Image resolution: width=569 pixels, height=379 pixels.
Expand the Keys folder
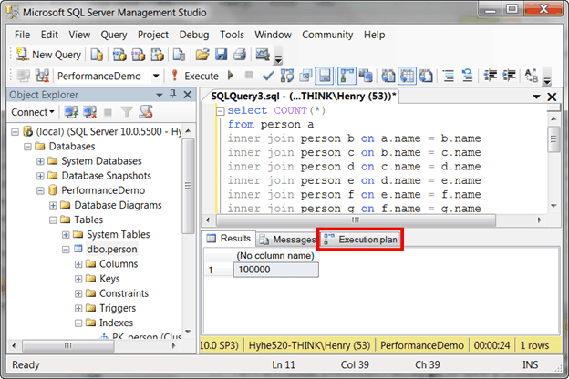(x=78, y=279)
